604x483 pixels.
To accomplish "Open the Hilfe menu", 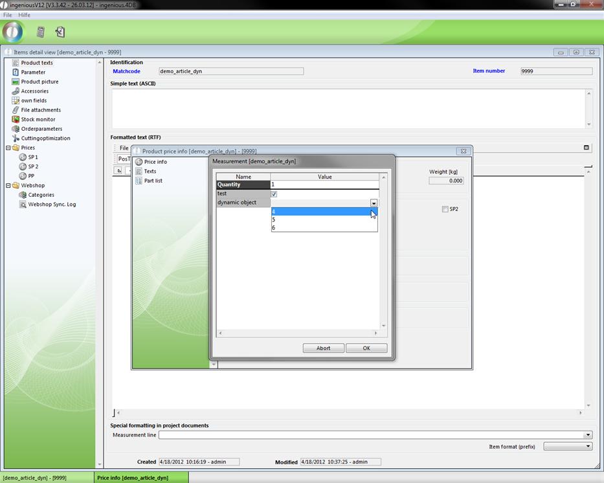I will (24, 15).
